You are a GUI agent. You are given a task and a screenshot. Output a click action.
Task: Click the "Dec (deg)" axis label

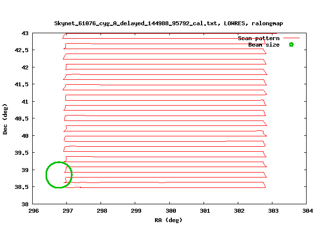pos(5,119)
